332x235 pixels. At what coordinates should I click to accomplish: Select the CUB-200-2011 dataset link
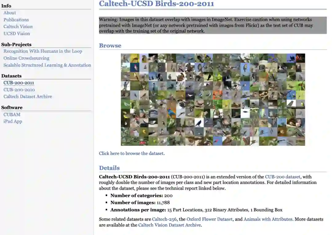point(19,83)
